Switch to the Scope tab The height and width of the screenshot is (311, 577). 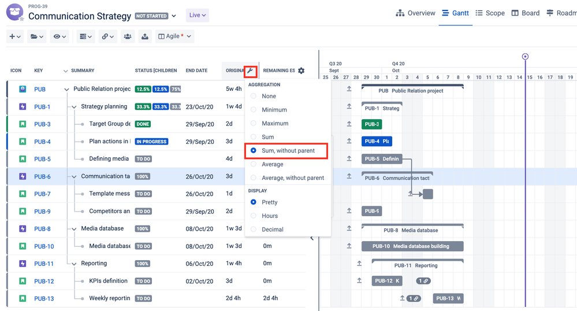click(x=490, y=13)
